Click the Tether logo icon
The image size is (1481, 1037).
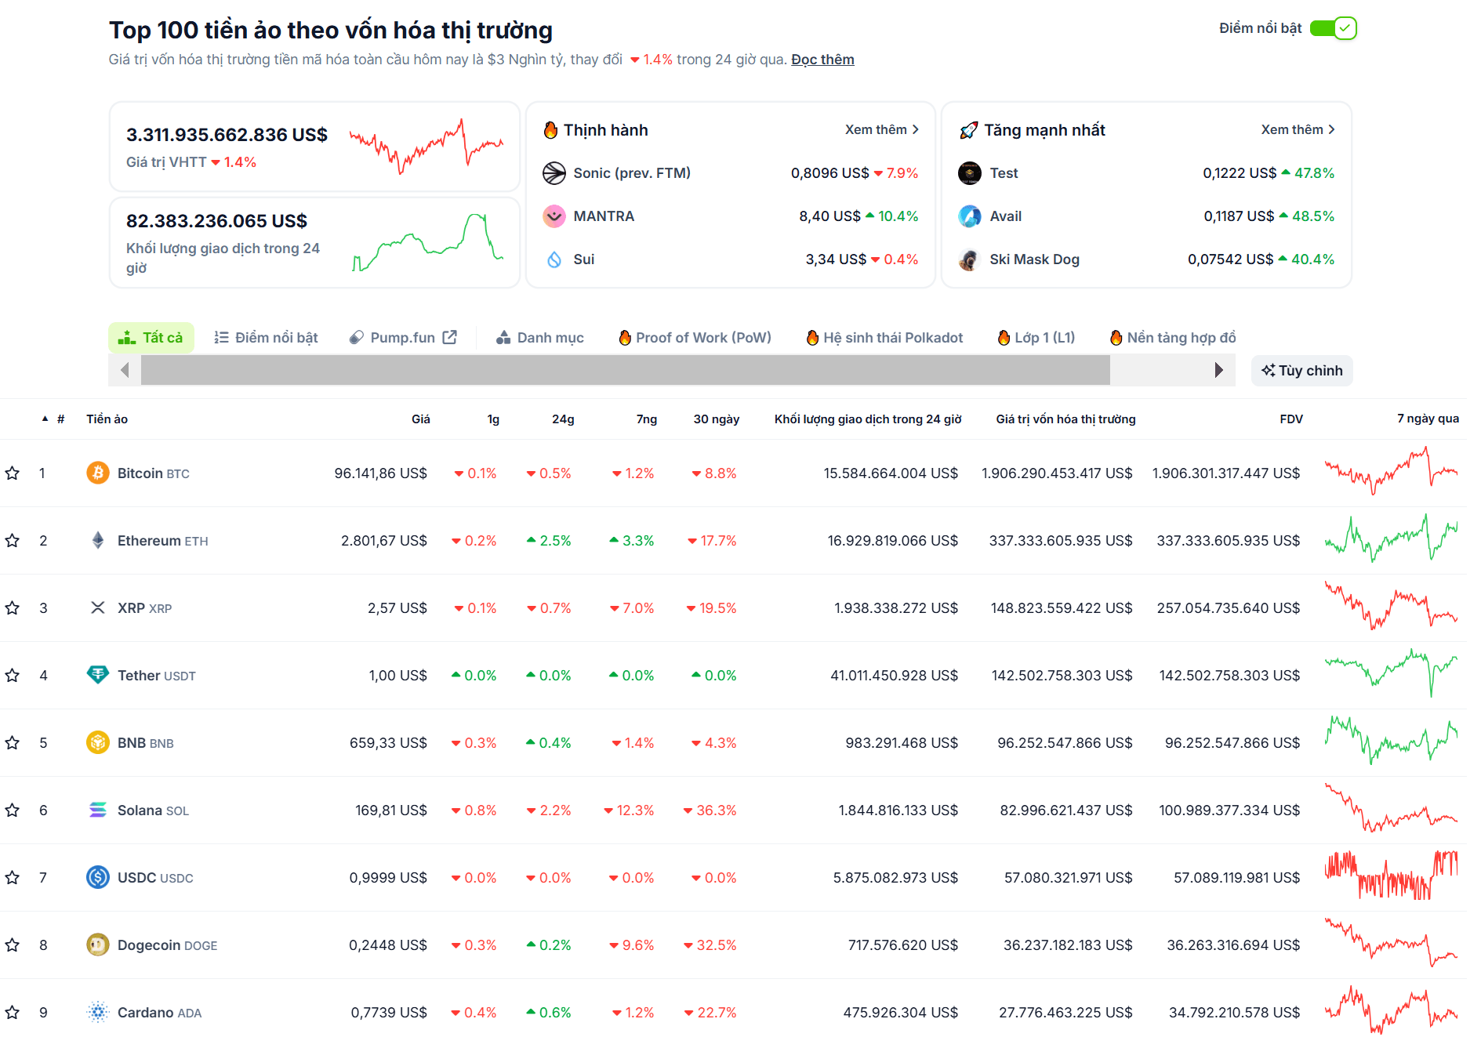(x=98, y=675)
